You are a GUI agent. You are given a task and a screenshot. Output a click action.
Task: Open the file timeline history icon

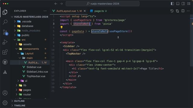[x=172, y=11]
